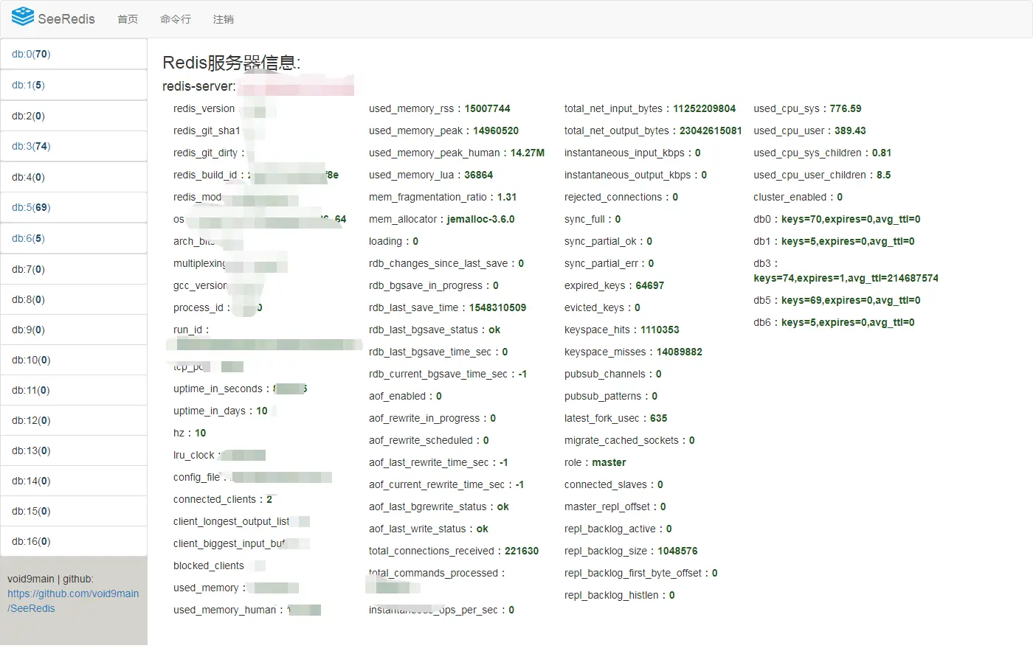
Task: Click the used_memory_peak_human value 14.27M
Action: coord(528,153)
